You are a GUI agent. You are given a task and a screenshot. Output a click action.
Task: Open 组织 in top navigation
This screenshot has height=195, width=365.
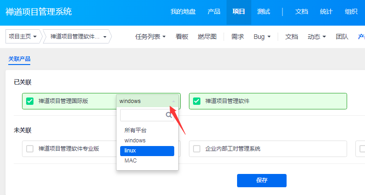pos(351,11)
